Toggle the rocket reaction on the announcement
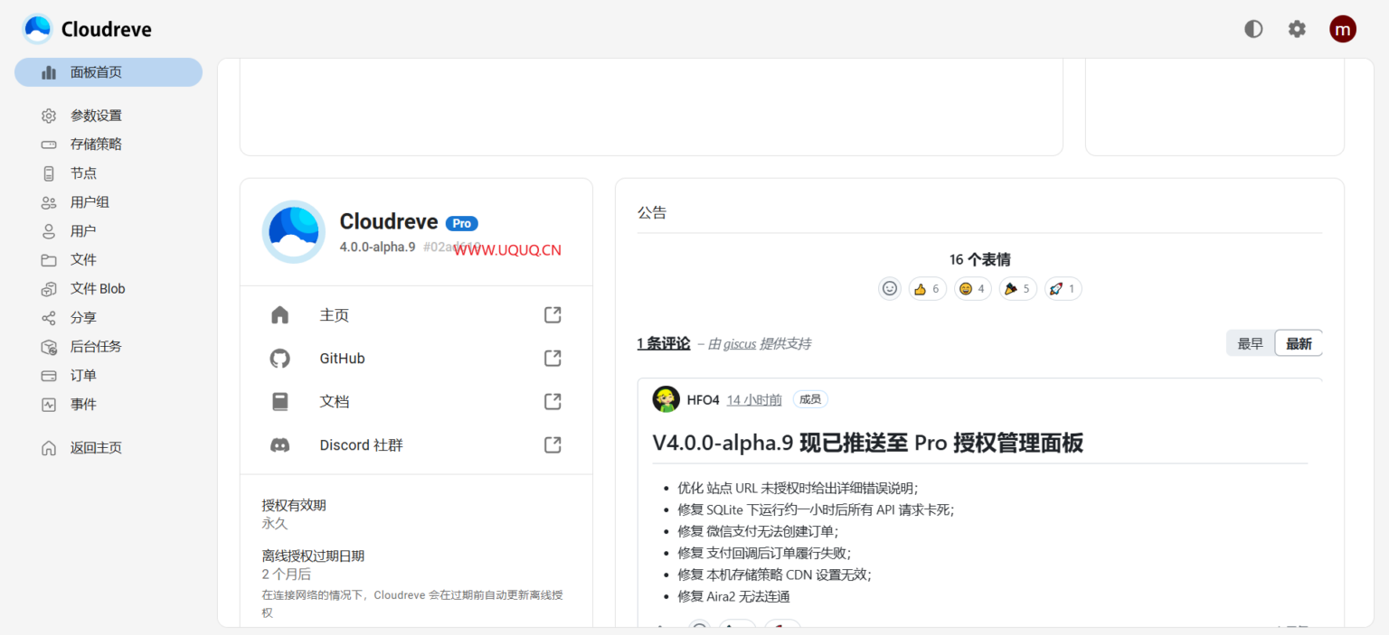 pyautogui.click(x=1063, y=288)
